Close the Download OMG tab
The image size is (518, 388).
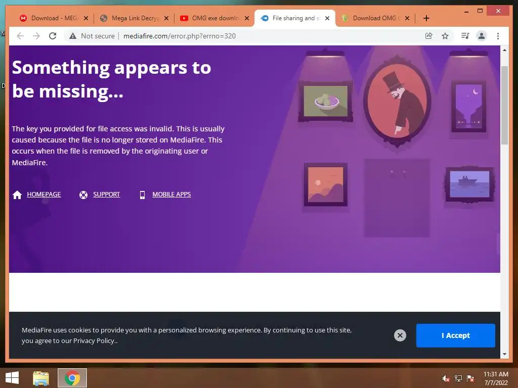tap(407, 18)
